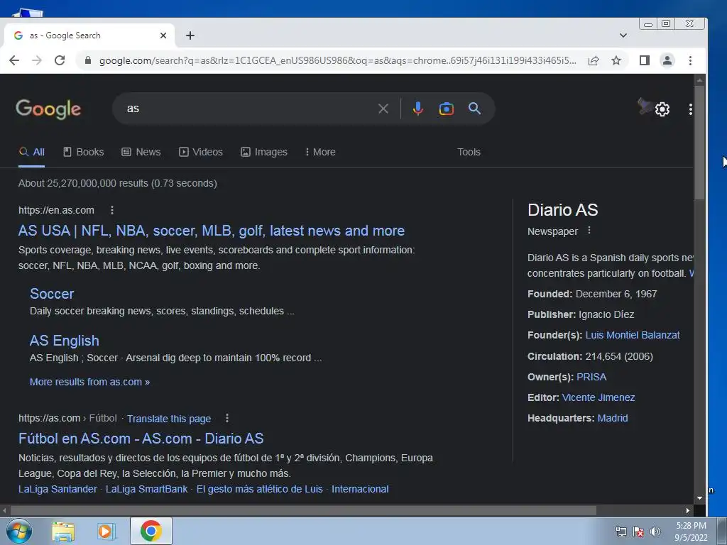Viewport: 727px width, 545px height.
Task: Open the Chrome profile avatar
Action: [x=667, y=60]
